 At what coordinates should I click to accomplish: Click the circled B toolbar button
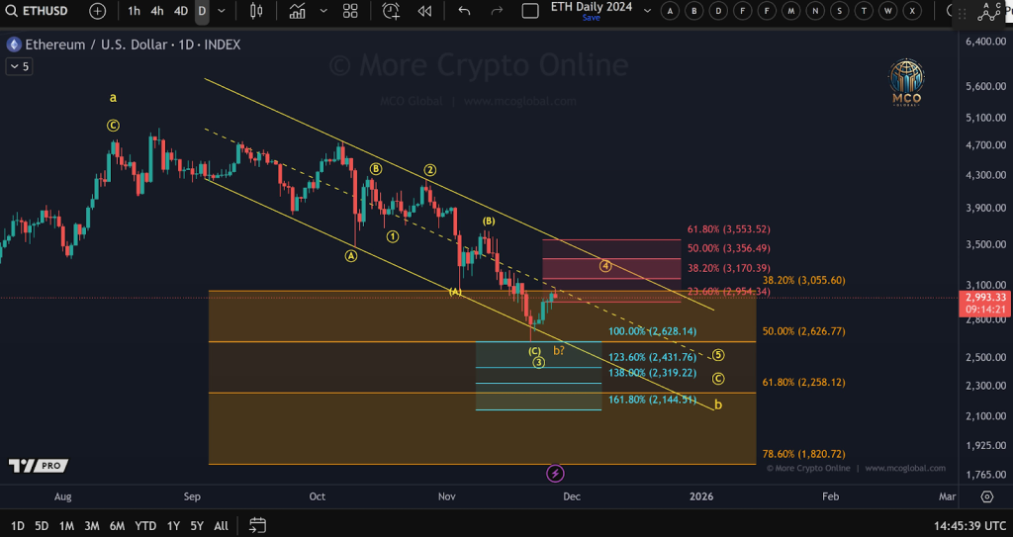click(694, 10)
